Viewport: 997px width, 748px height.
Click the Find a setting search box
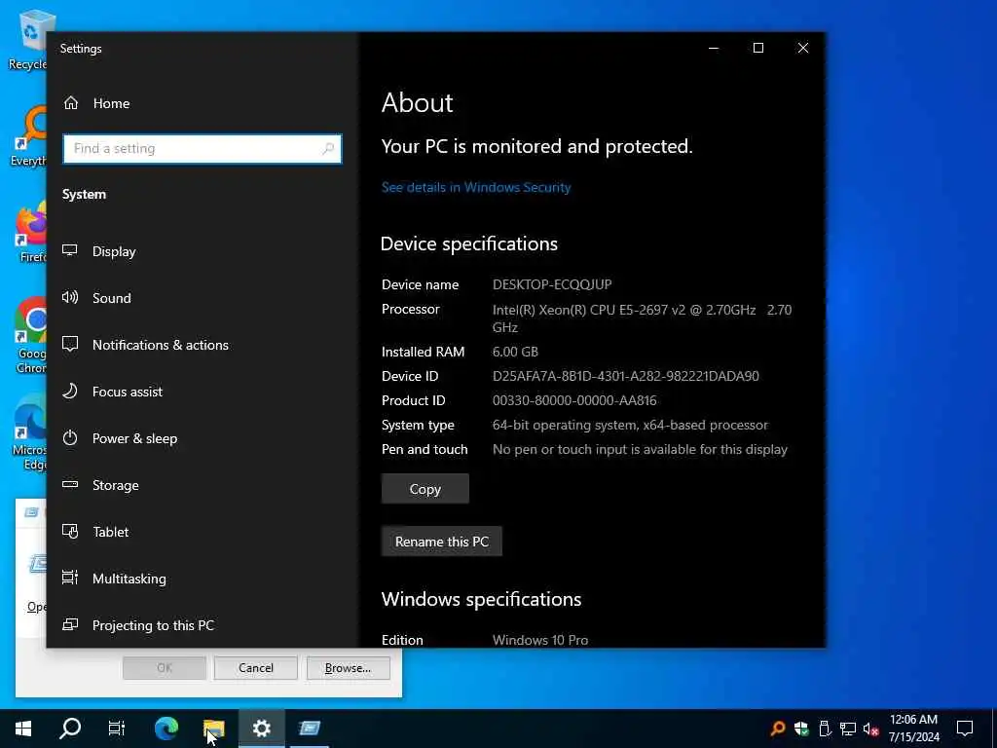pos(203,149)
